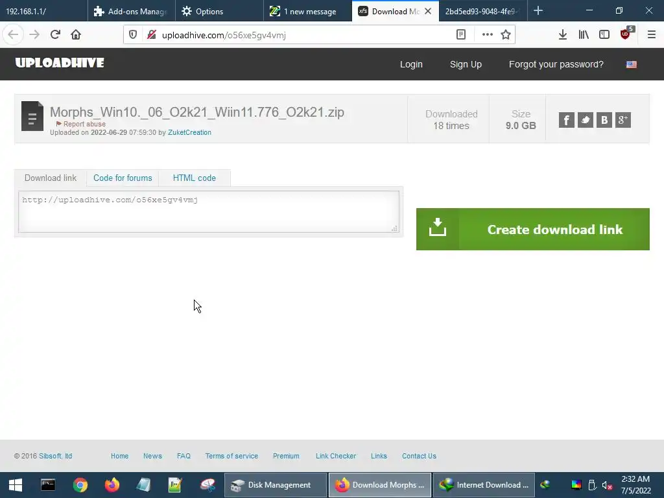Share file on Twitter

[x=586, y=120]
